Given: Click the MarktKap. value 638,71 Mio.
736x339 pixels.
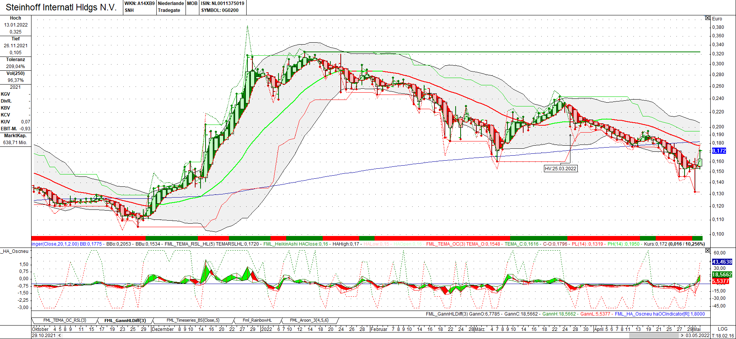Looking at the screenshot, I should click(15, 143).
